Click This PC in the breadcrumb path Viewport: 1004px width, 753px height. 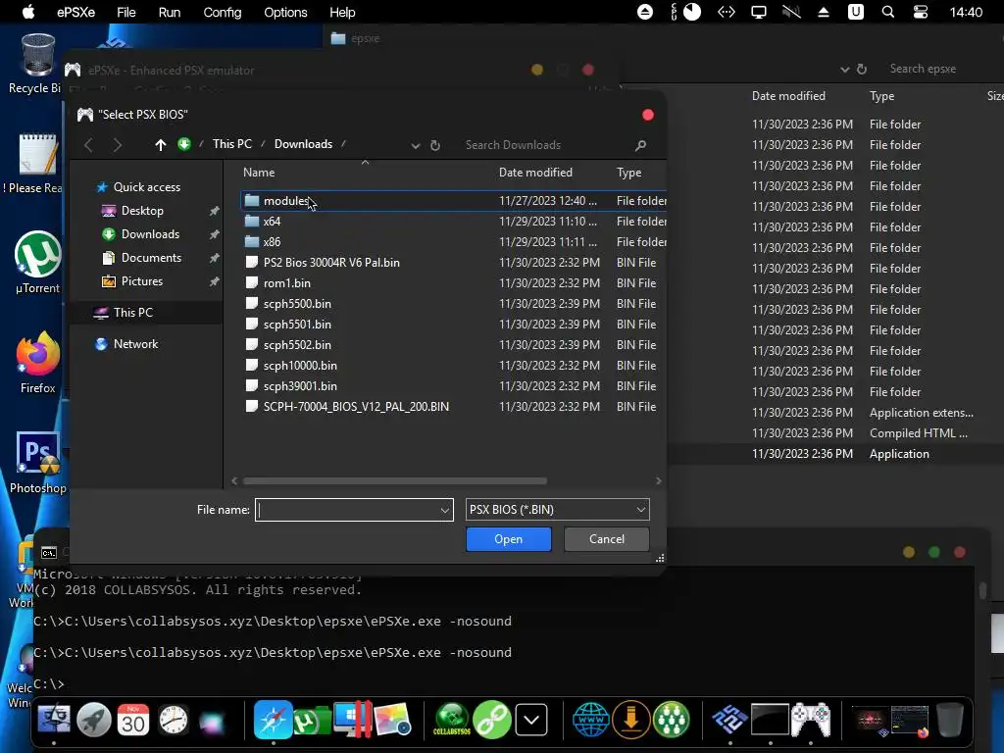point(232,144)
